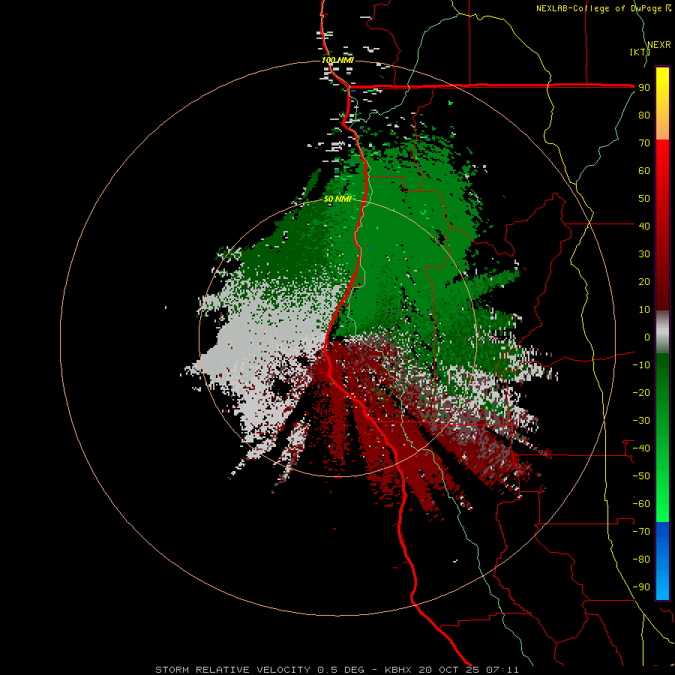Viewport: 675px width, 675px height.
Task: Click the yellow-orange top segment of velocity scale
Action: pyautogui.click(x=662, y=103)
